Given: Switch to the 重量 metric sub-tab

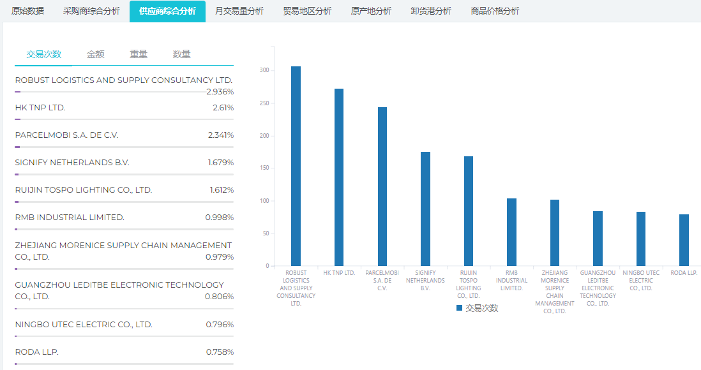Looking at the screenshot, I should [x=139, y=54].
